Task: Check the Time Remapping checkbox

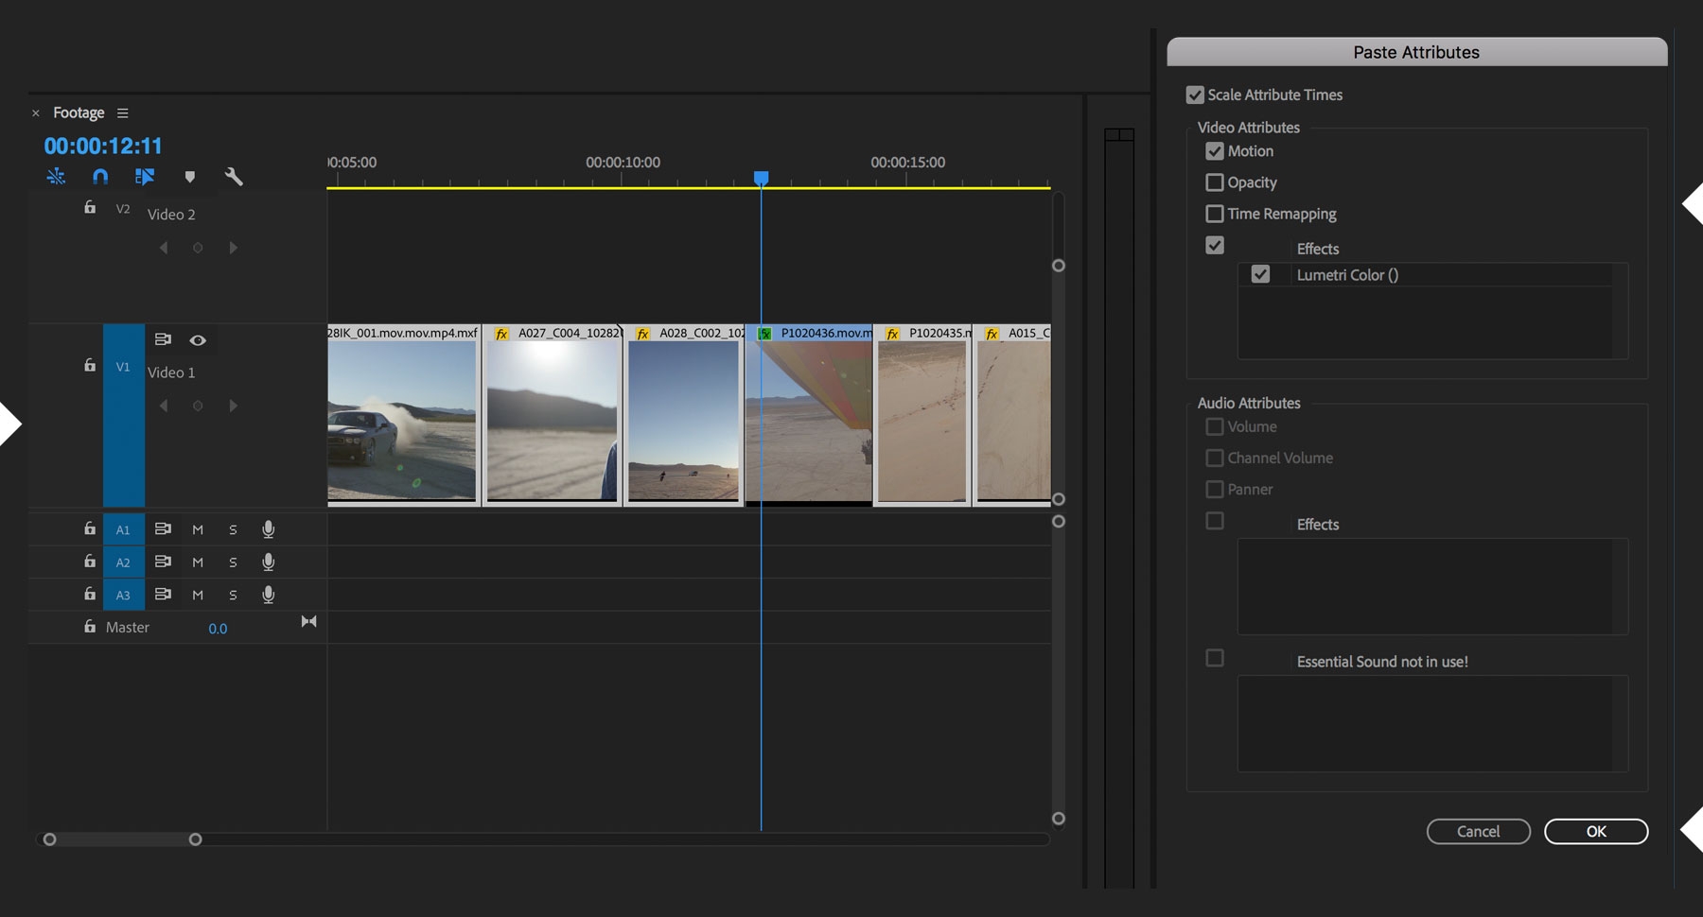Action: pyautogui.click(x=1215, y=214)
